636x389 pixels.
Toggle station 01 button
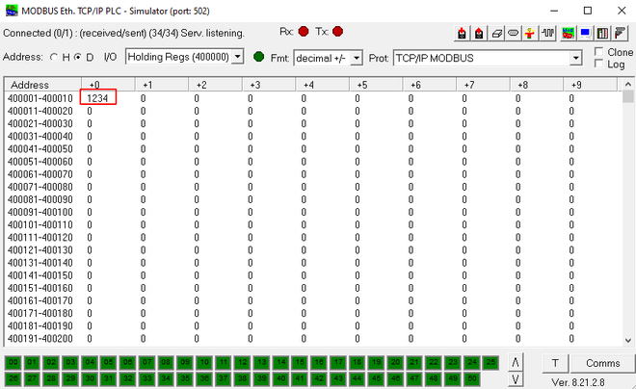click(x=32, y=362)
